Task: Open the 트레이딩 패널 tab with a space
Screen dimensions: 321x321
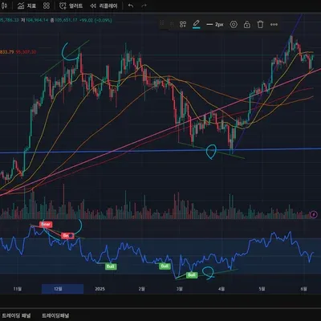Action: click(x=17, y=315)
